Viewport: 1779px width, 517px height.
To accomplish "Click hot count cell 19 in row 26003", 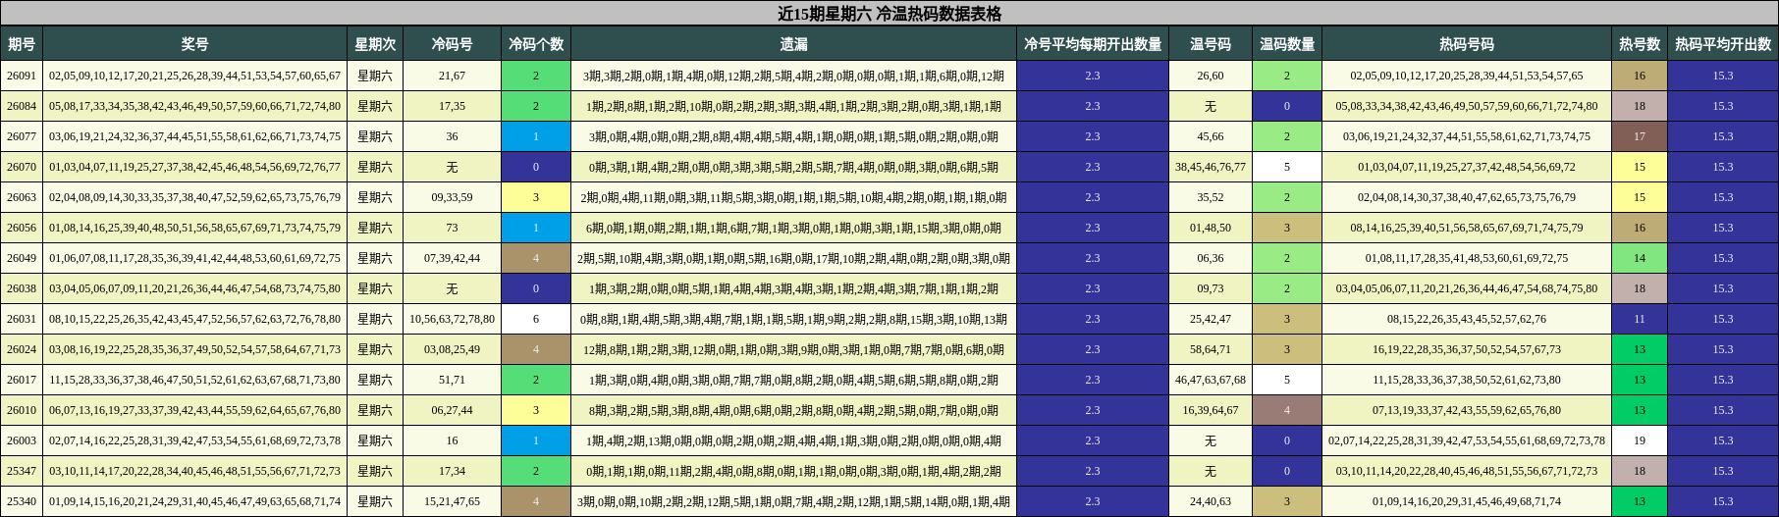I will 1640,440.
